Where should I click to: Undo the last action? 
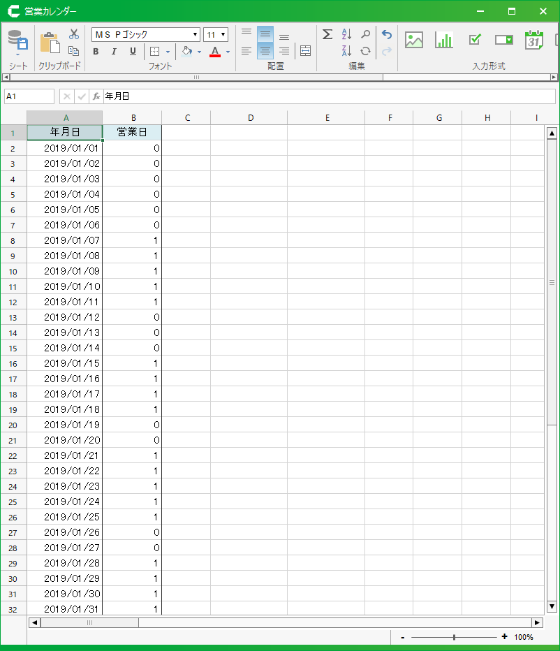coord(387,34)
